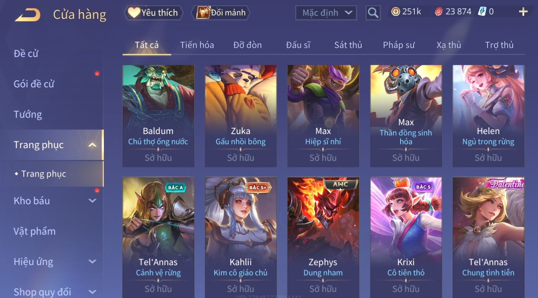Select Kahlii Kim cô giáo chủ skin card

click(241, 237)
